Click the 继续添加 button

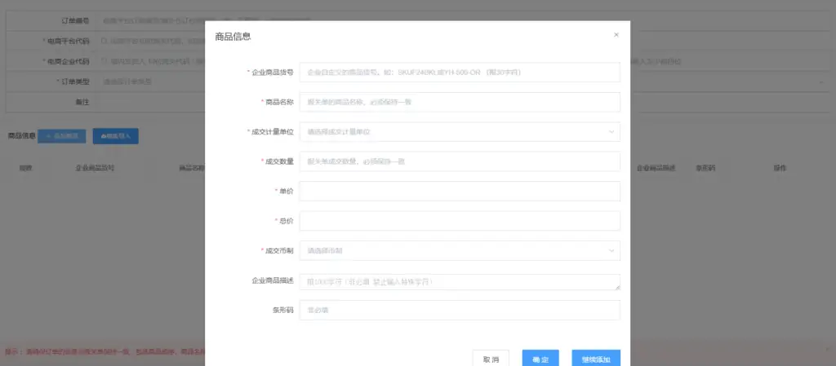[x=596, y=359]
